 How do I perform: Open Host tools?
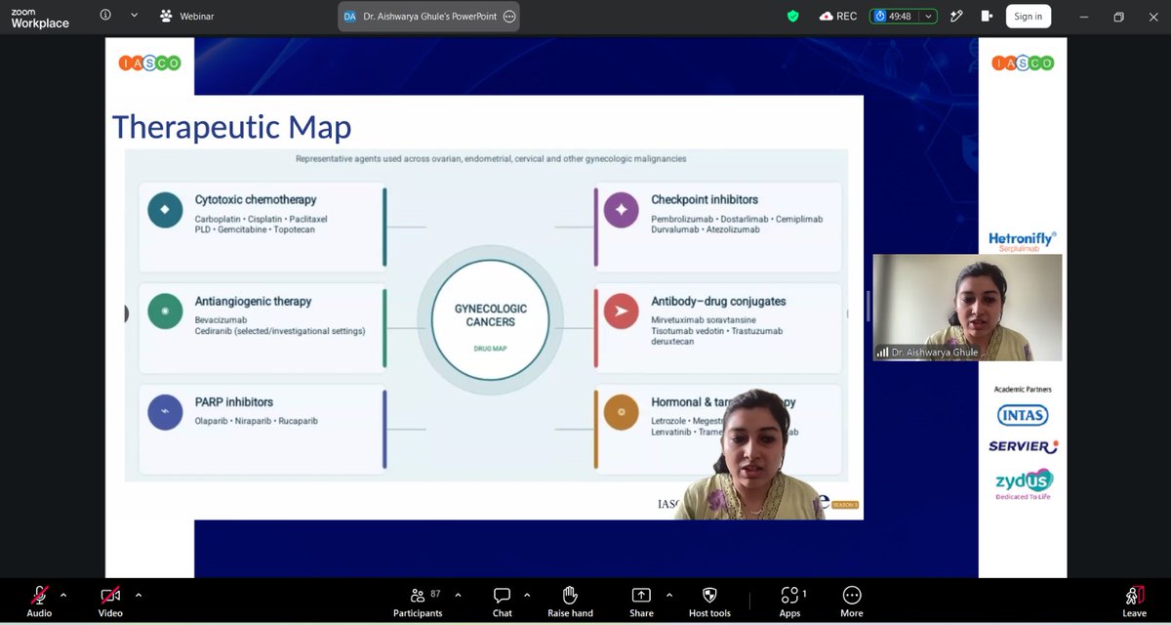pos(709,601)
